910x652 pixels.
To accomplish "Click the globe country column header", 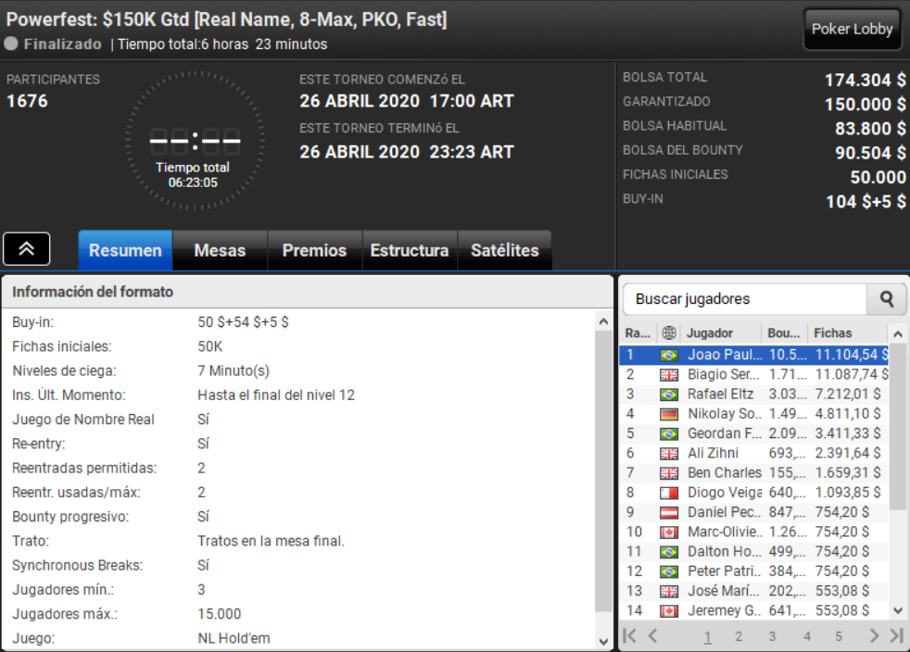I will [668, 333].
